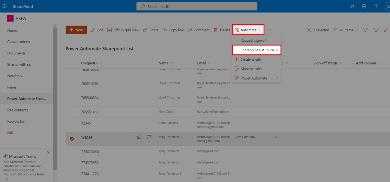
Task: Deselect the checkbox on item 121234
Action: pos(72,138)
